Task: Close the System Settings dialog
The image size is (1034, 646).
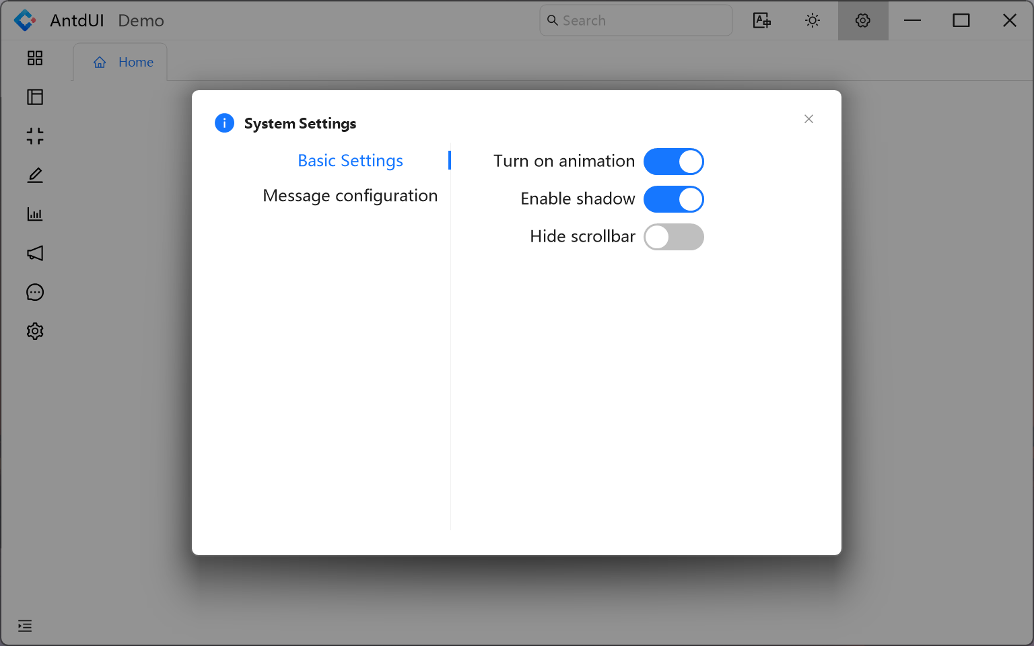Action: pos(808,119)
